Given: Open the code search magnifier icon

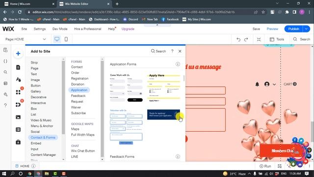Looking at the screenshot, I should click(5, 72).
